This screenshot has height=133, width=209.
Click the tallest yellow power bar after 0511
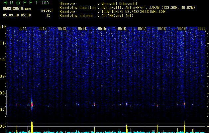coord(32,127)
